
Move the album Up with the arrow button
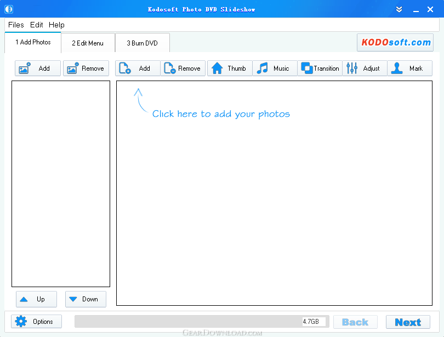click(36, 299)
